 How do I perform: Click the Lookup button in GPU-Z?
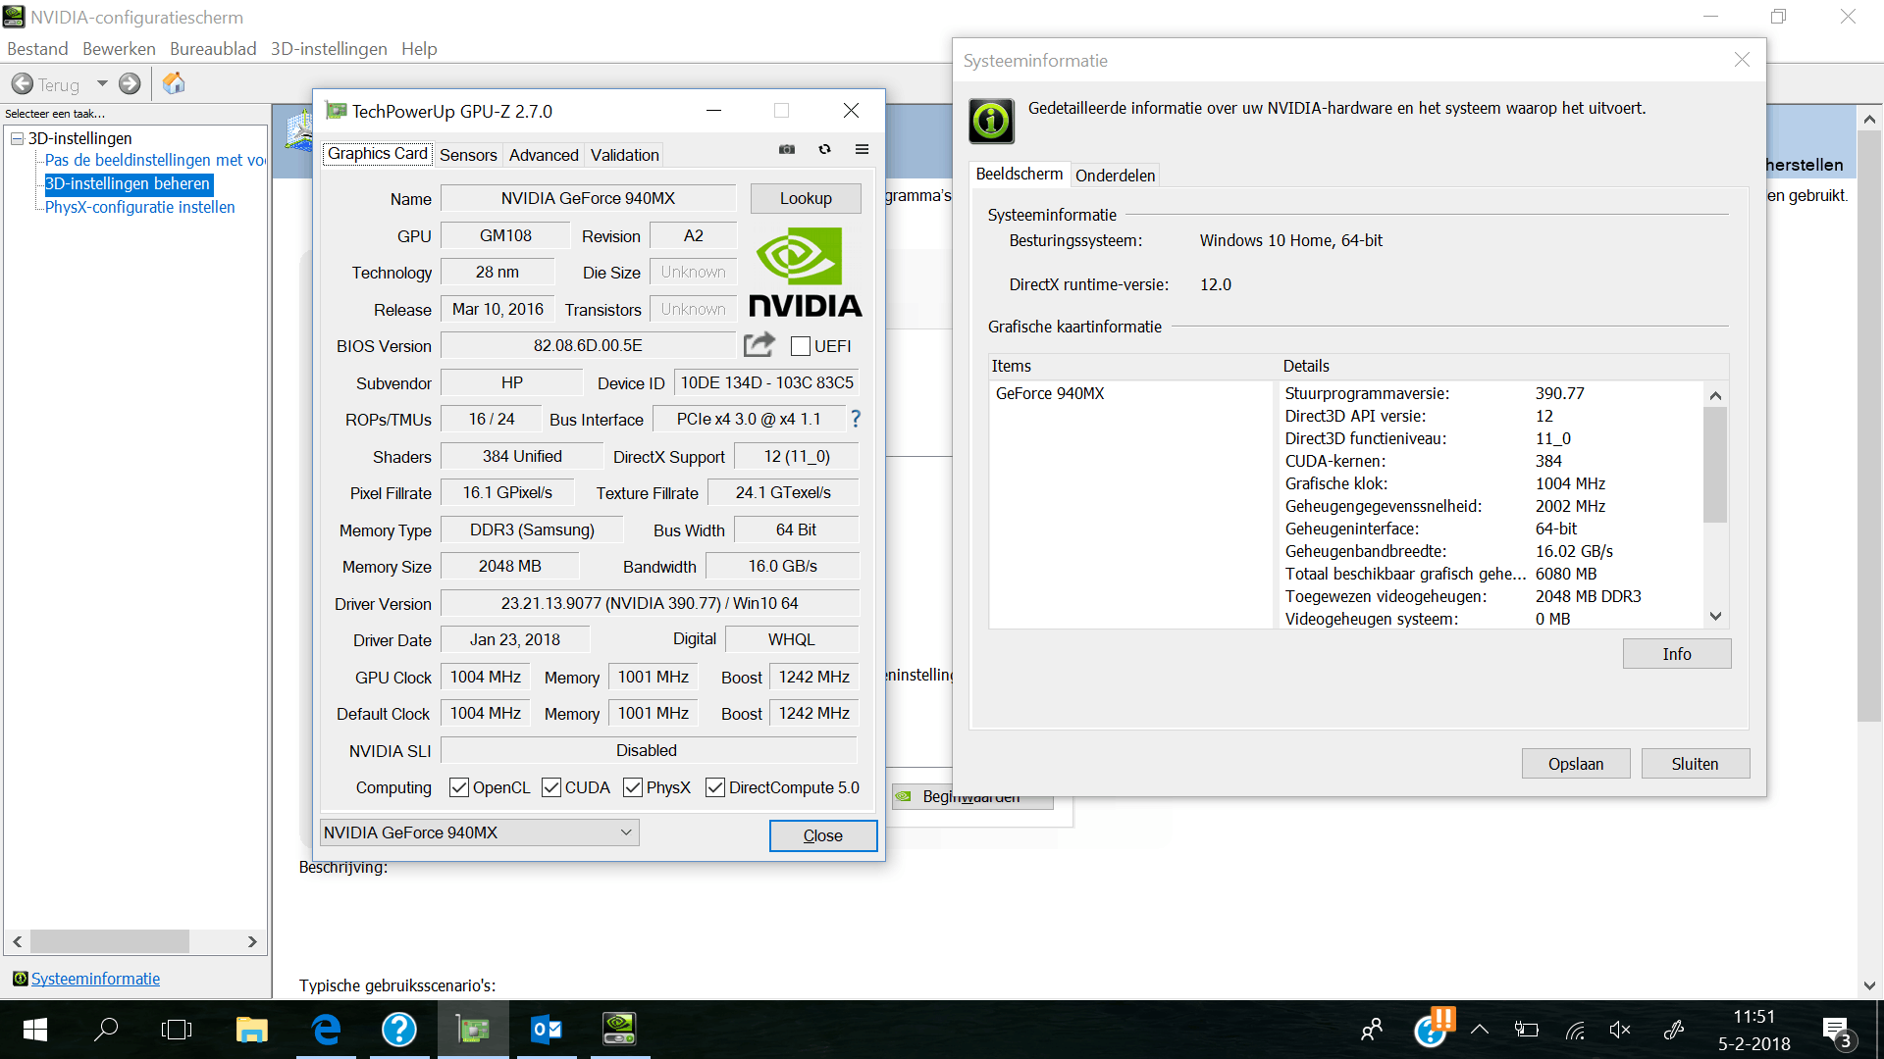tap(806, 198)
